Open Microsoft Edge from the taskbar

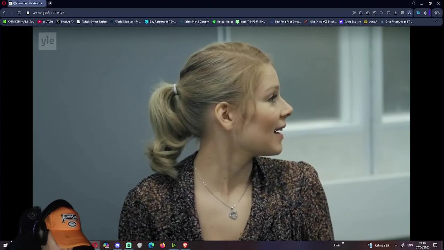point(151,245)
